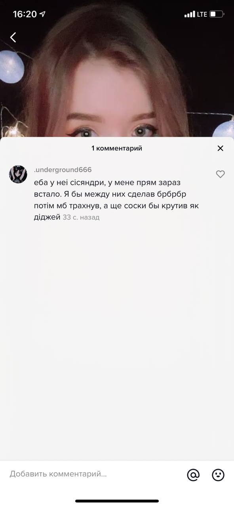Open the .underground666 username link
234x507 pixels.
tap(63, 170)
